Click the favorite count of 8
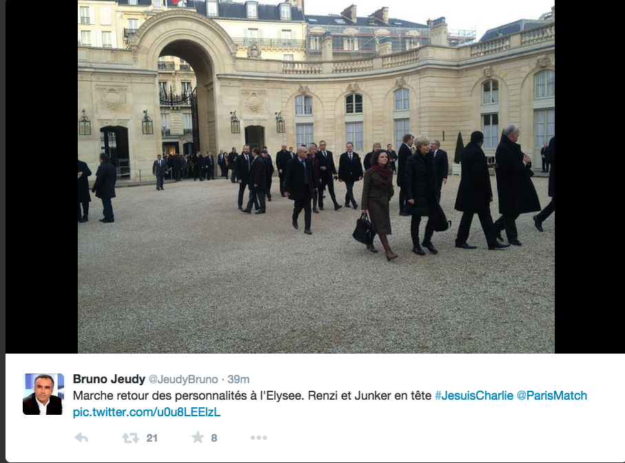This screenshot has width=625, height=463. point(214,438)
